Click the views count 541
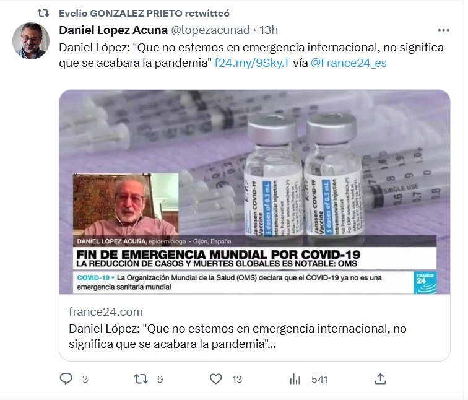 click(319, 379)
